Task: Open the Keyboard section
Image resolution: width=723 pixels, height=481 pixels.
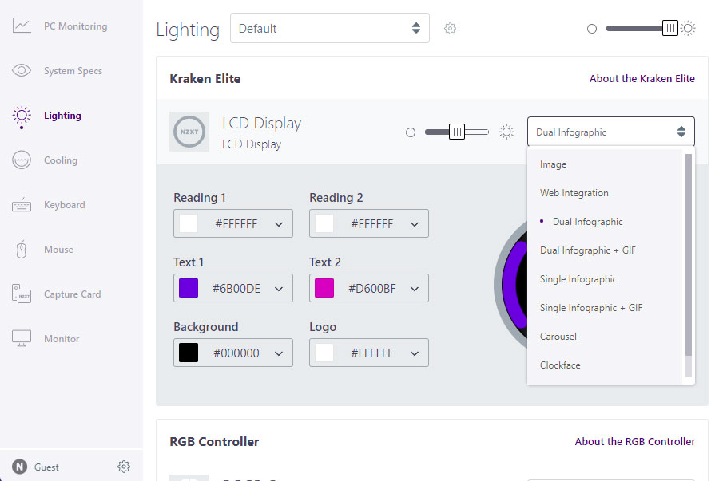Action: tap(65, 205)
